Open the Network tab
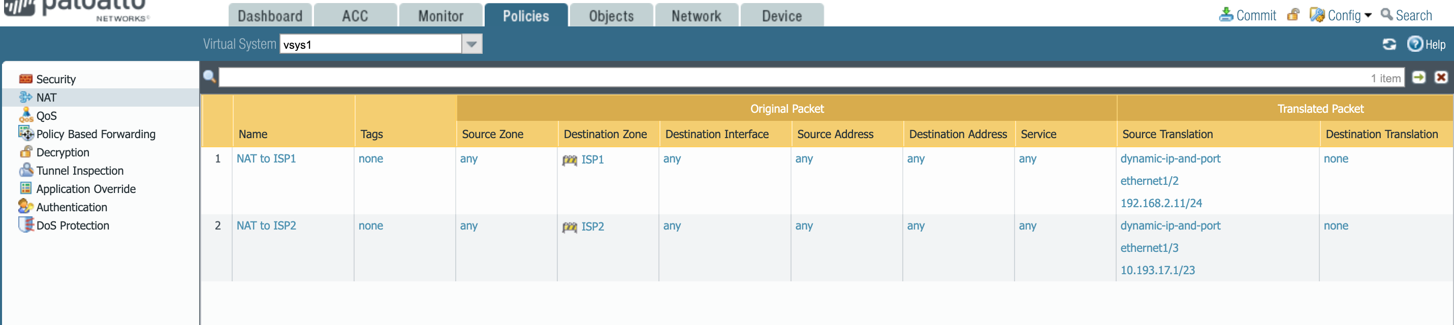 tap(696, 16)
